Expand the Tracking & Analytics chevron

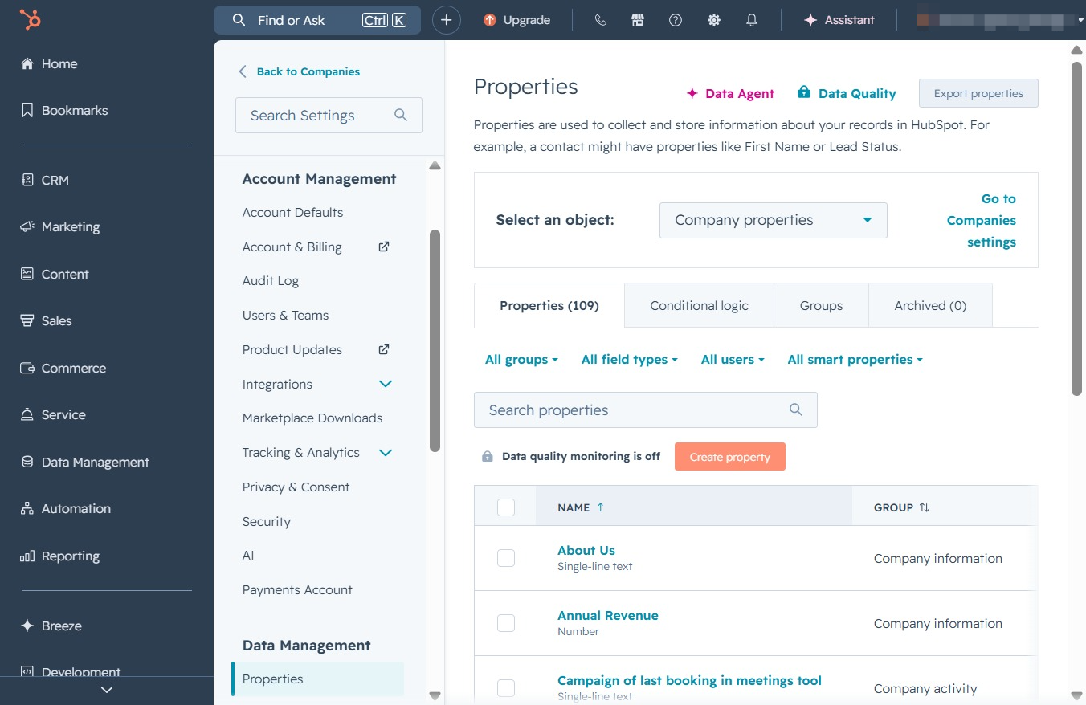pyautogui.click(x=386, y=453)
